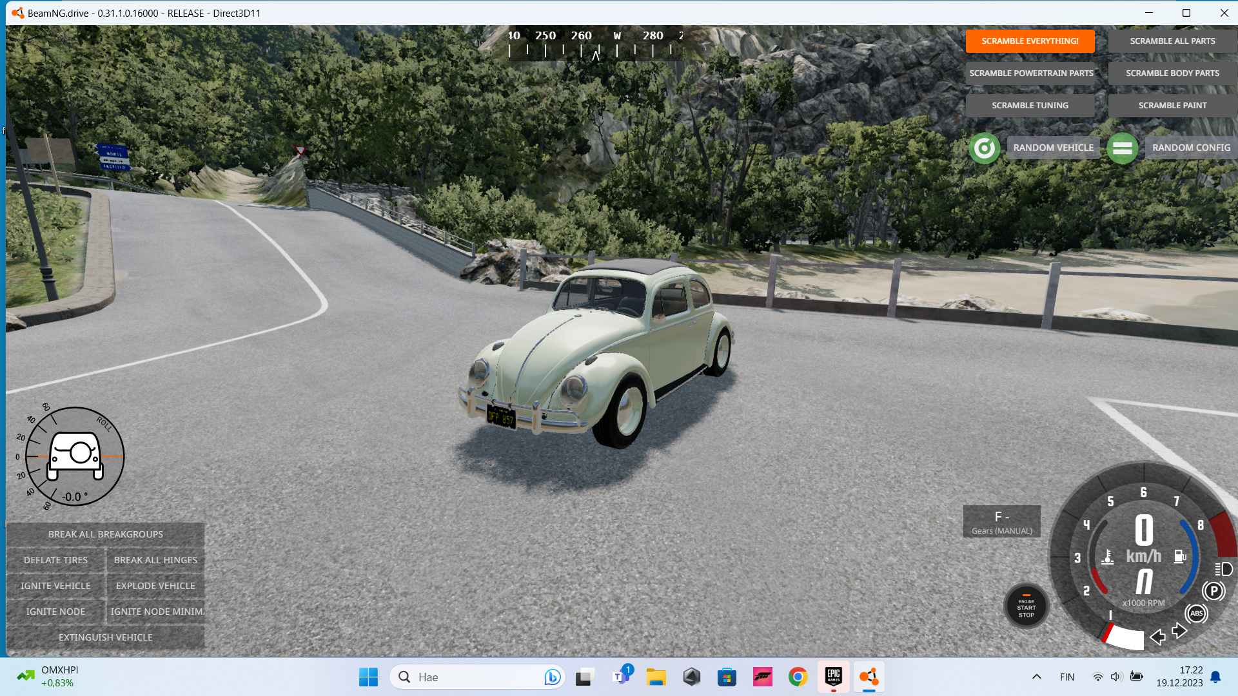The width and height of the screenshot is (1238, 696).
Task: Minimize the BeamNG.drive window
Action: (x=1148, y=13)
